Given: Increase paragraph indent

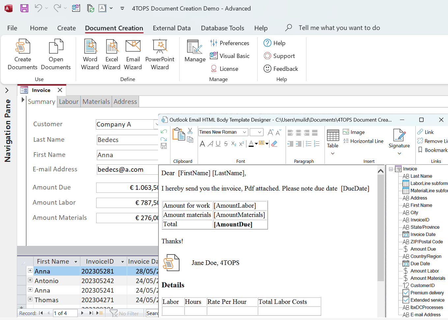Looking at the screenshot, I should point(298,143).
